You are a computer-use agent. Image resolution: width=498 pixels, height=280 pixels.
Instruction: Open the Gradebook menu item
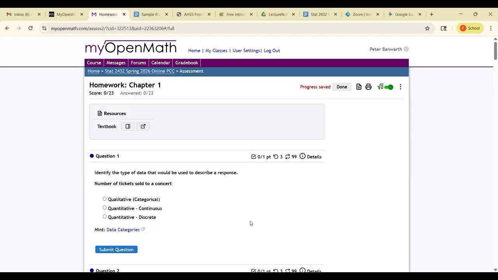click(x=187, y=63)
